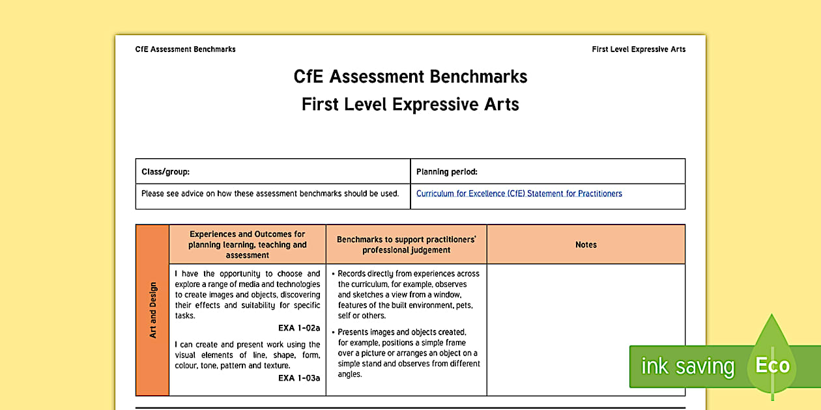821x410 pixels.
Task: Open the Curriculum for Excellence Statement link
Action: [519, 193]
